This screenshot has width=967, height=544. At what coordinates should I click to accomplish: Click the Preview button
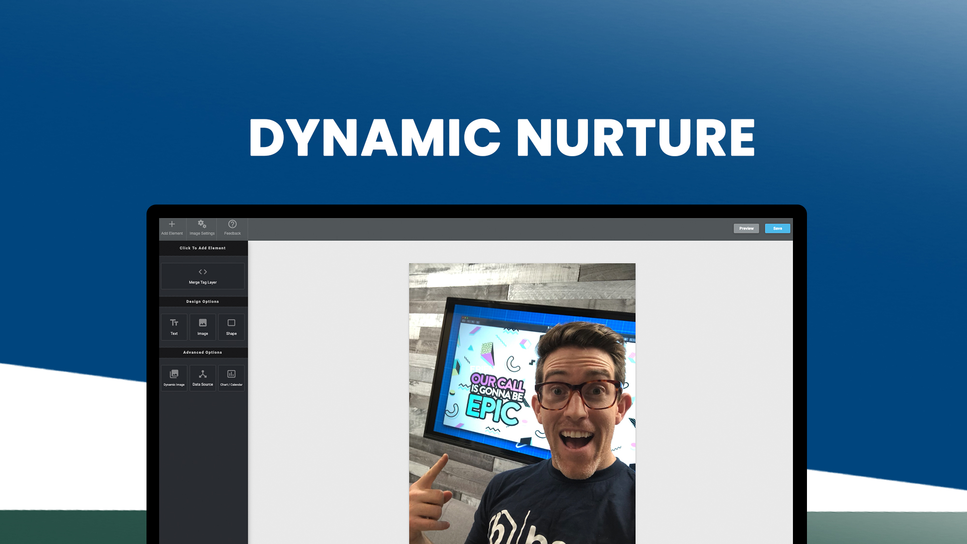coord(746,228)
